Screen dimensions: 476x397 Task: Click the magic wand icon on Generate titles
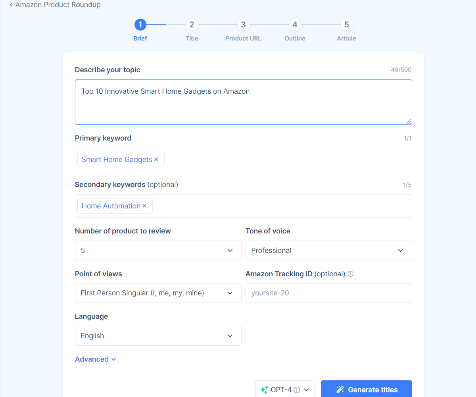pyautogui.click(x=340, y=389)
